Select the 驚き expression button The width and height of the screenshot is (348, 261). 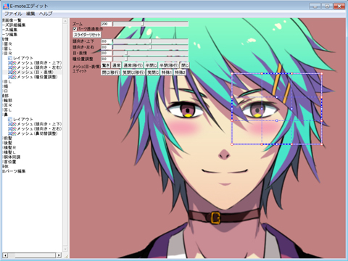(x=106, y=65)
